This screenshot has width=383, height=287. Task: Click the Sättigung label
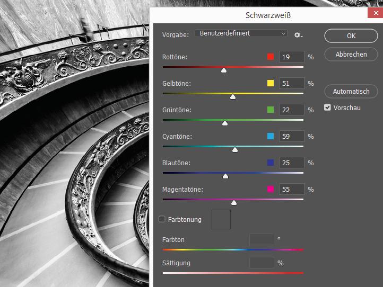point(176,263)
